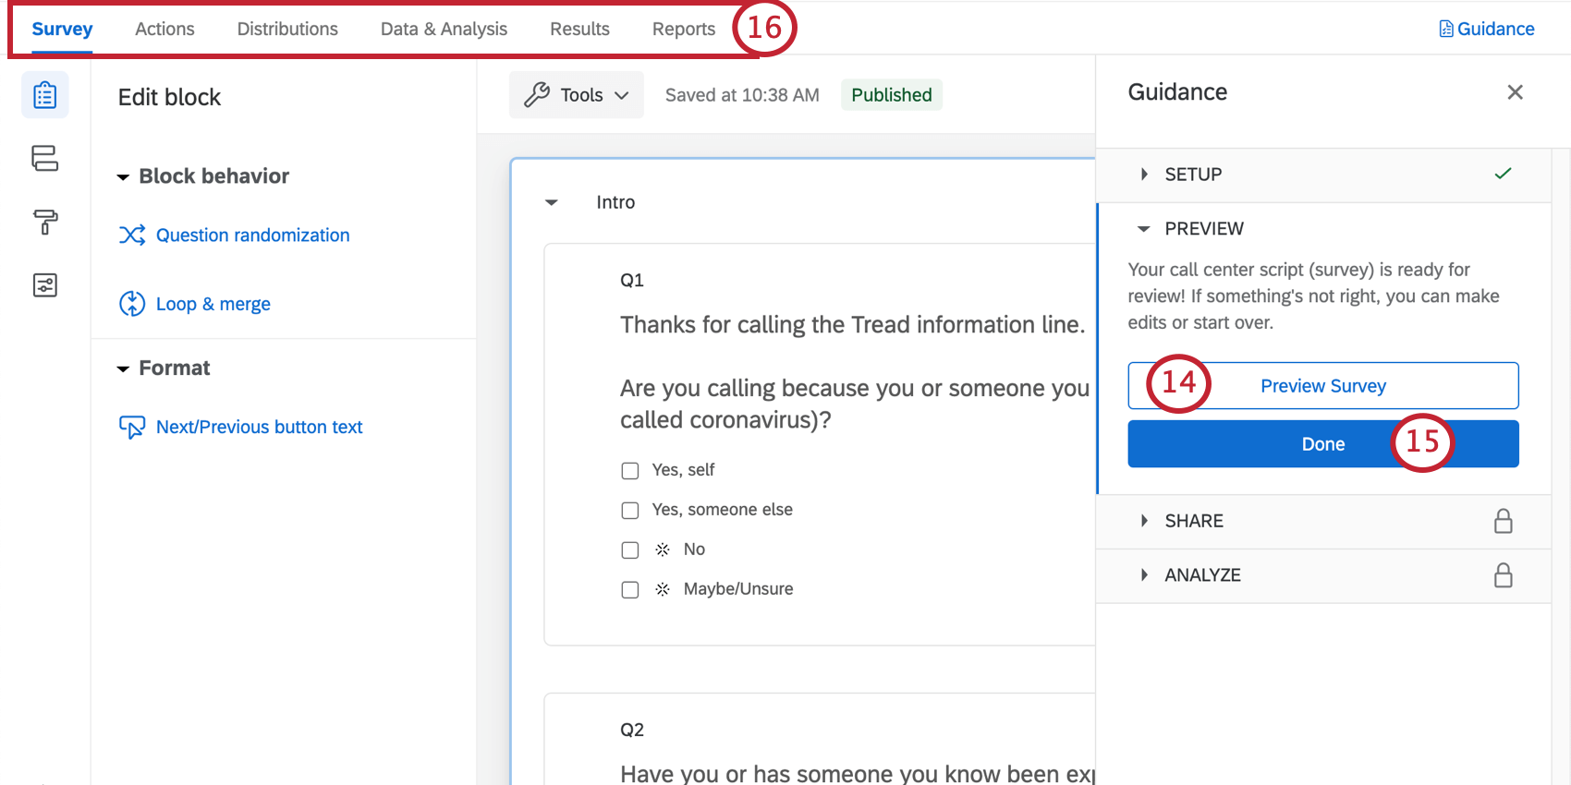Image resolution: width=1571 pixels, height=785 pixels.
Task: Click the Question randomization shuffle icon
Action: point(132,235)
